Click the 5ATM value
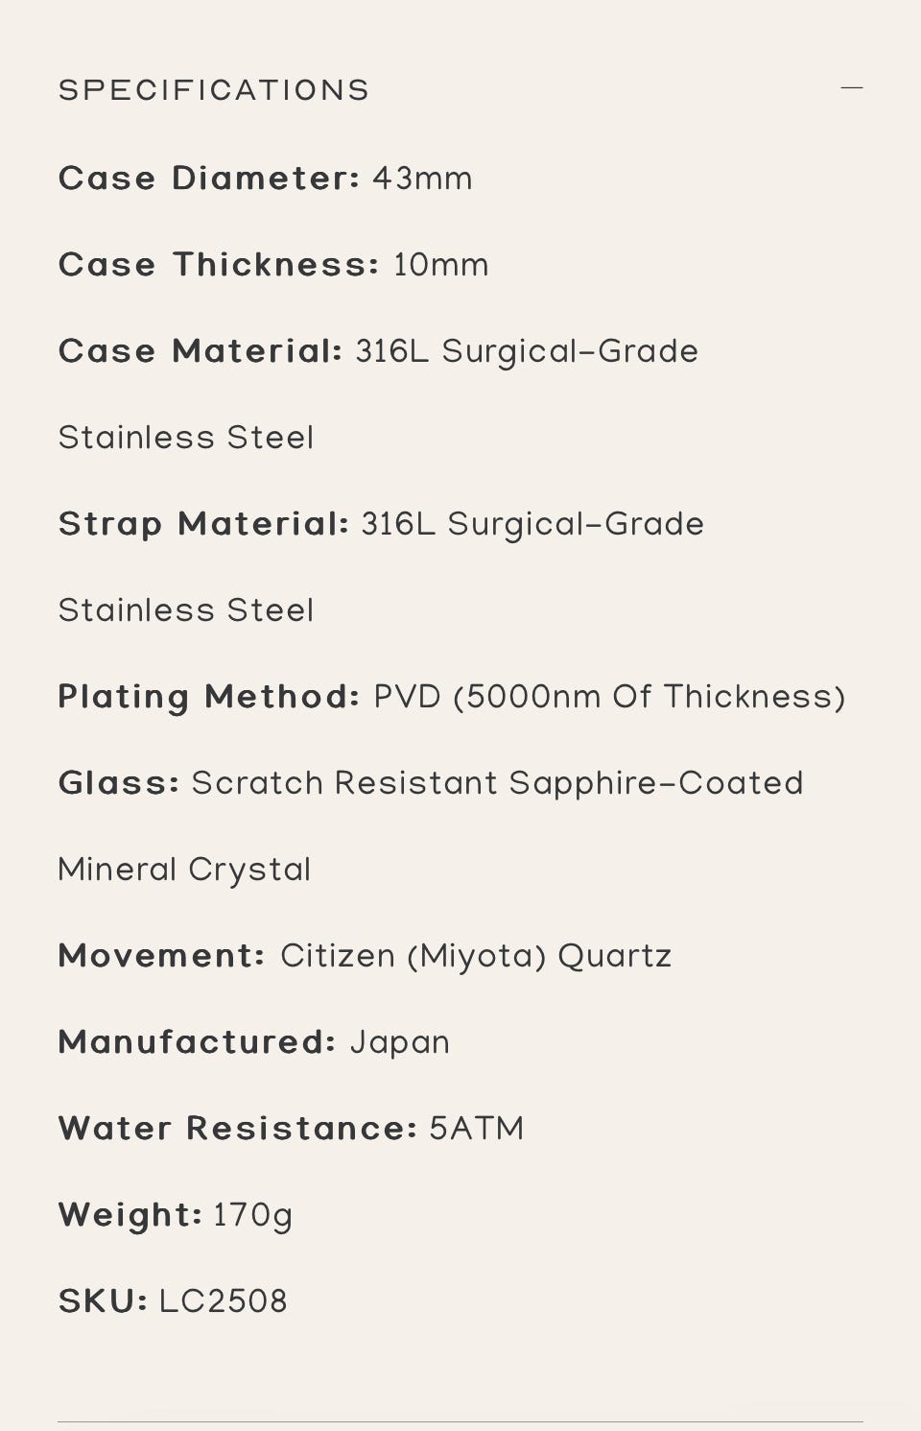 476,1129
